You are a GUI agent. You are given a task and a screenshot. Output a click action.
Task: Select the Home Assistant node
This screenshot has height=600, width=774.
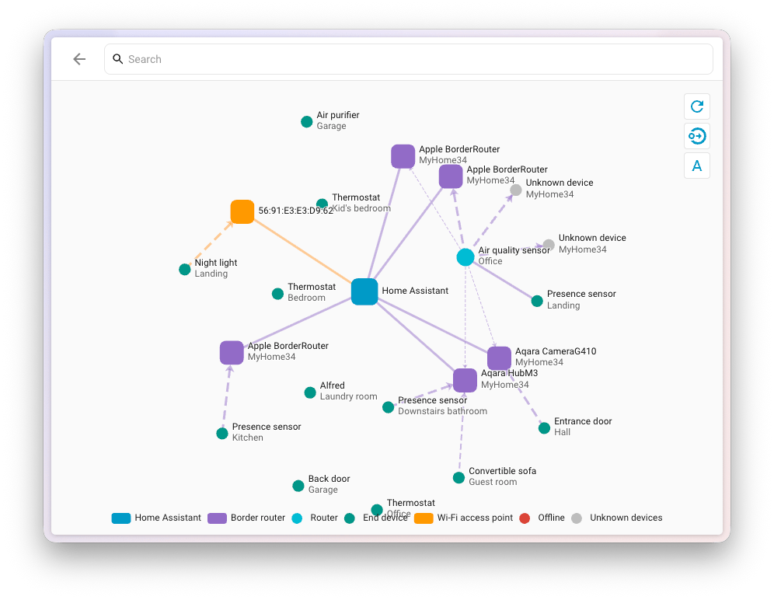364,291
